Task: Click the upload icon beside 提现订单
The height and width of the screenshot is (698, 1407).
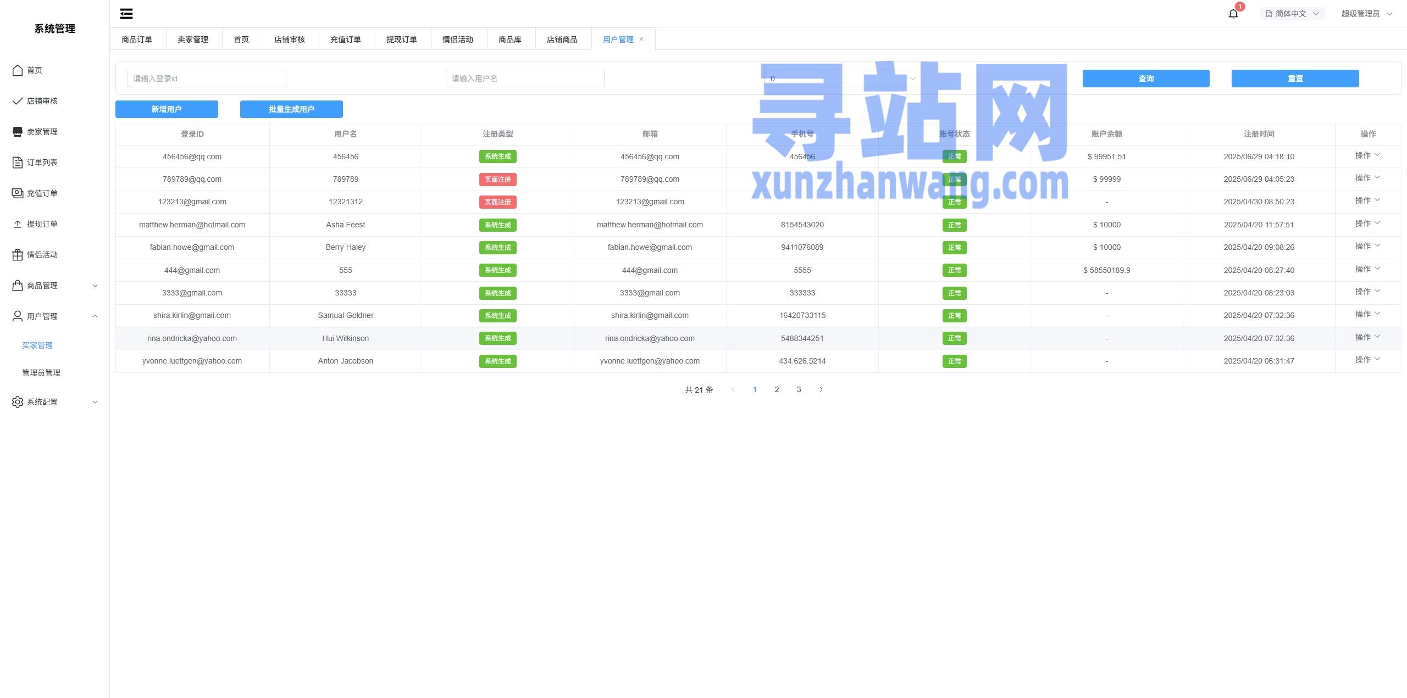Action: click(18, 224)
